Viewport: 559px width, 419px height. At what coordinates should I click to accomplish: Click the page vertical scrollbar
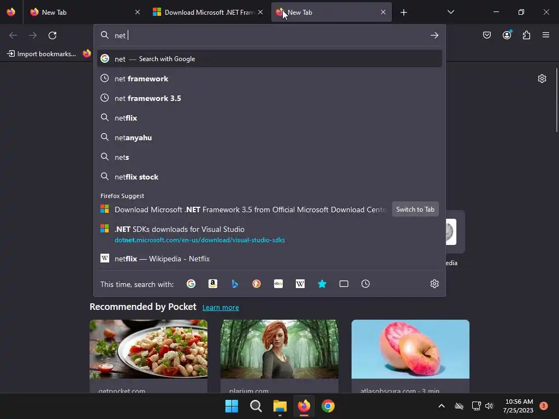click(556, 100)
